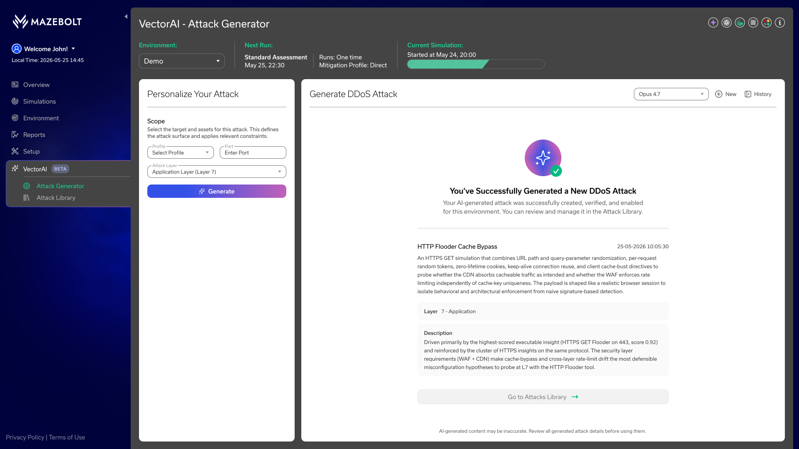The width and height of the screenshot is (799, 449).
Task: Click the gray square stop icon
Action: click(753, 22)
